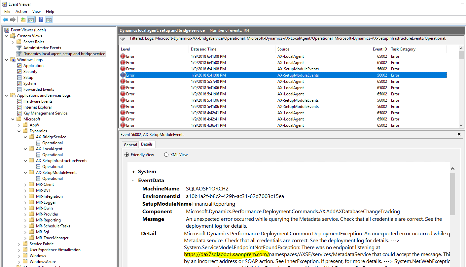The width and height of the screenshot is (466, 267).
Task: Expand the MR-Client node
Action: point(25,184)
